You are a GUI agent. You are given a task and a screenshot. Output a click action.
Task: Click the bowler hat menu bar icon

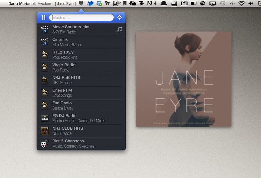[x=164, y=4]
